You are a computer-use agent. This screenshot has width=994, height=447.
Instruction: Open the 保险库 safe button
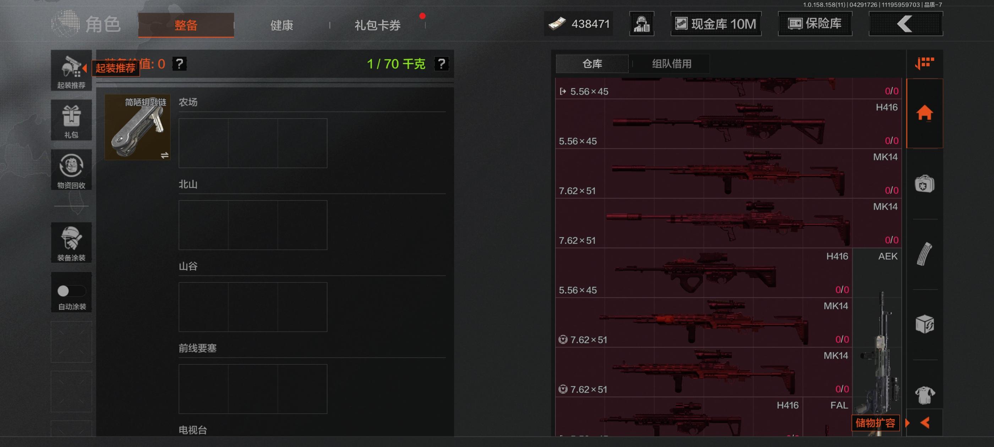coord(815,24)
